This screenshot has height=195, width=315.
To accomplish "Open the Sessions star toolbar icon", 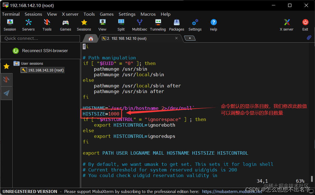I will 84,25.
